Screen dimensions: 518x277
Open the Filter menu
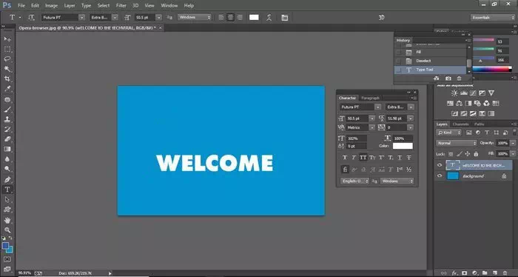(x=121, y=6)
